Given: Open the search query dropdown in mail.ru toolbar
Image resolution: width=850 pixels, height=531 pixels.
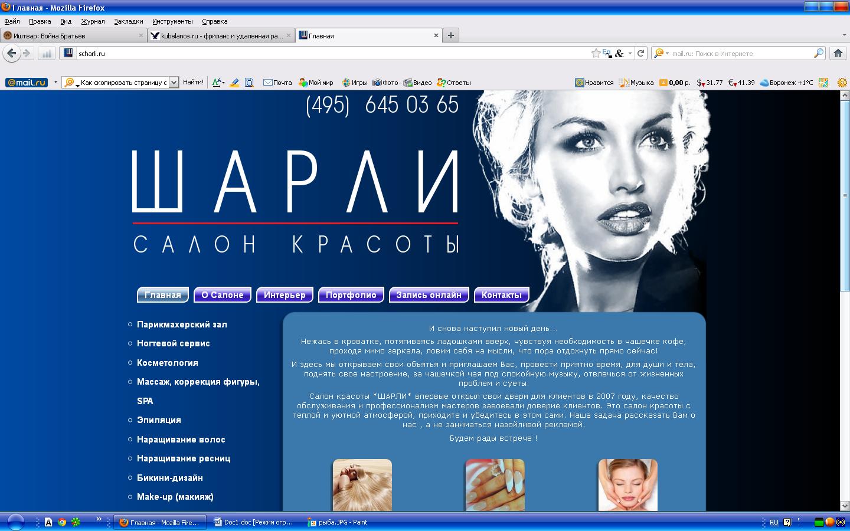Looking at the screenshot, I should (174, 83).
